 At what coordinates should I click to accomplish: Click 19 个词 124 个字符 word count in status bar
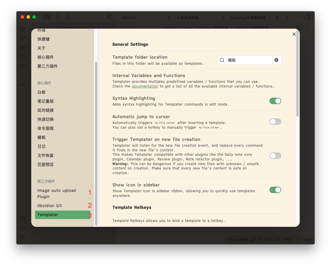tap(275, 239)
